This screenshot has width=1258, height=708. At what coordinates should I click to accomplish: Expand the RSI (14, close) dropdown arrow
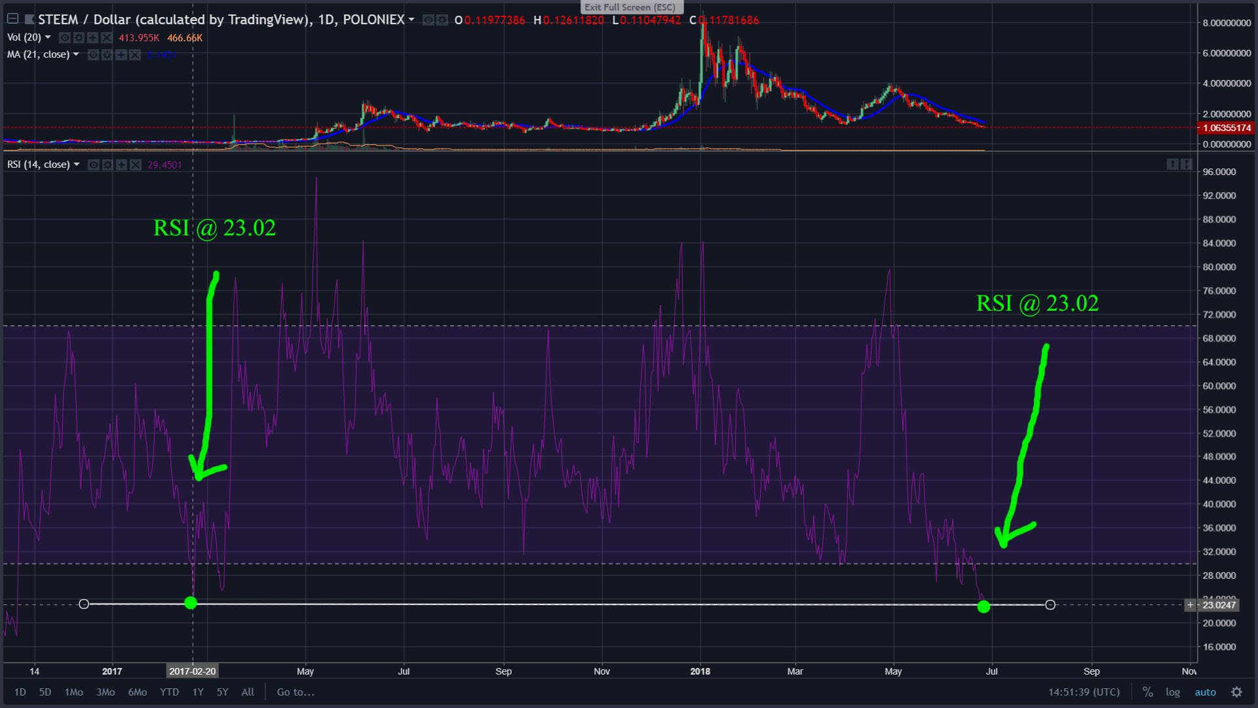point(77,165)
